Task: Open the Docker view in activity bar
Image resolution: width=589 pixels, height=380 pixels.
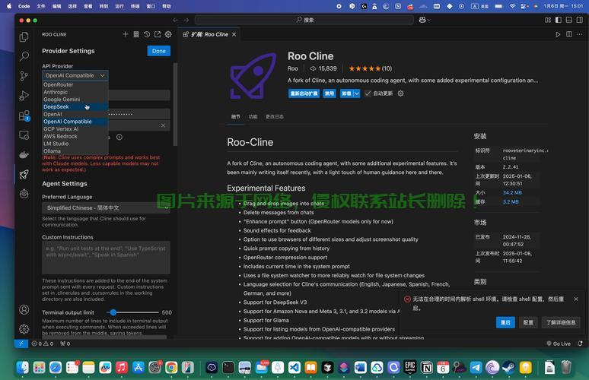Action: [x=24, y=154]
